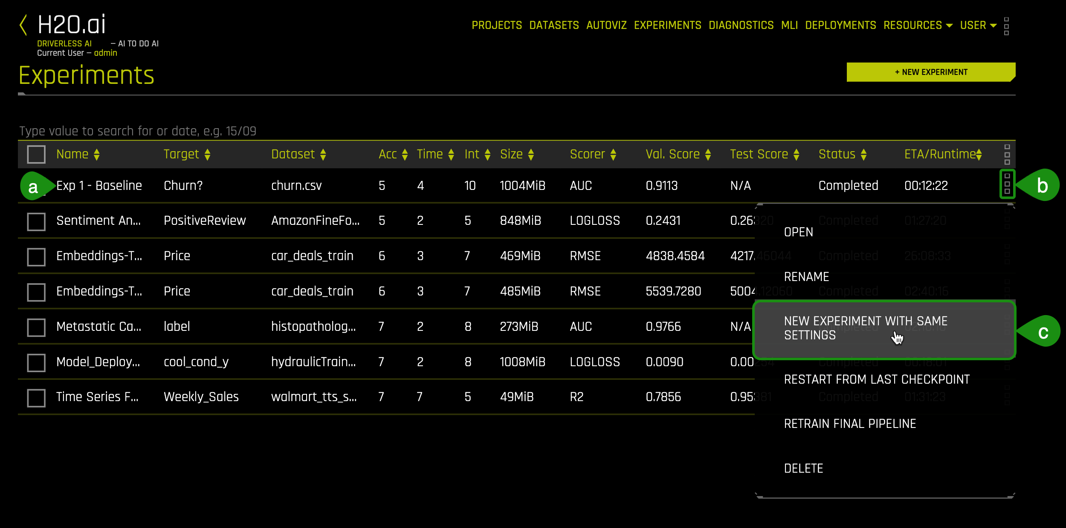Expand the USER dropdown menu
This screenshot has height=528, width=1066.
tap(978, 25)
